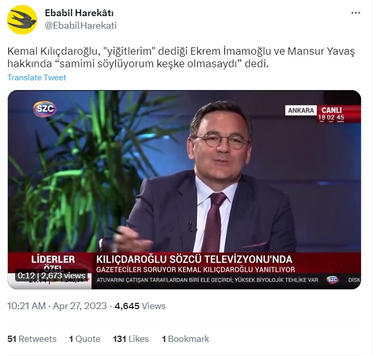Click the SZC channel logo in video
The width and height of the screenshot is (373, 356).
point(45,109)
